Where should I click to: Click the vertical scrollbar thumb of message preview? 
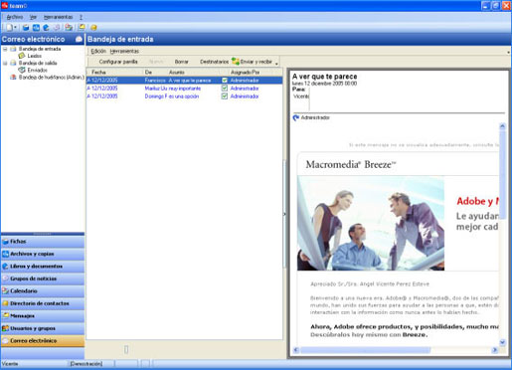[x=502, y=174]
